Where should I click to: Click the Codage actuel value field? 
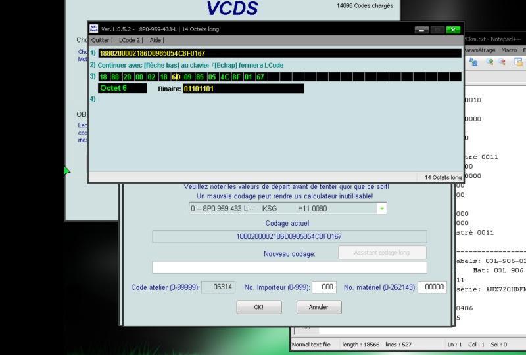coord(289,236)
